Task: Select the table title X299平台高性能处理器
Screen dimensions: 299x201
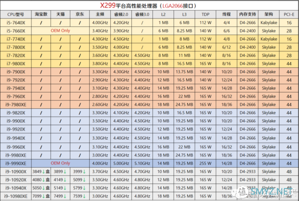Action: click(128, 5)
